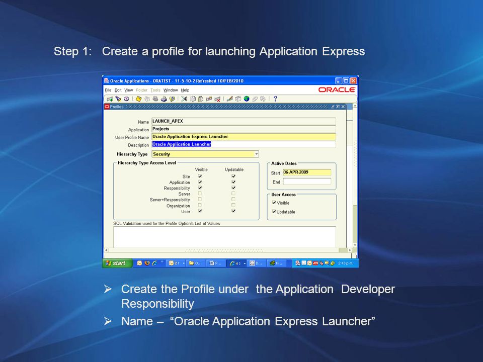Click the Clear Record eraser icon
Screen dimensions: 483x362
[209, 99]
